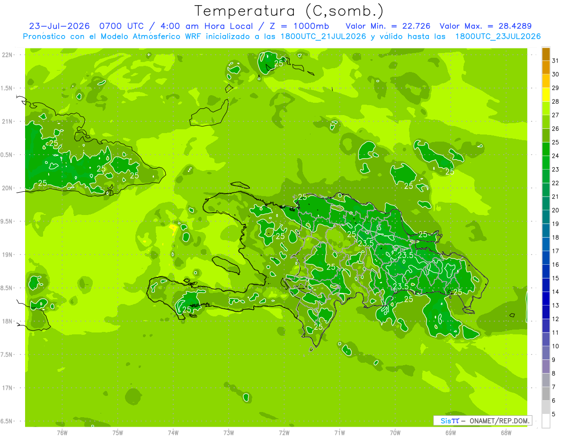Click the '17N' latitude axis label

8,388
